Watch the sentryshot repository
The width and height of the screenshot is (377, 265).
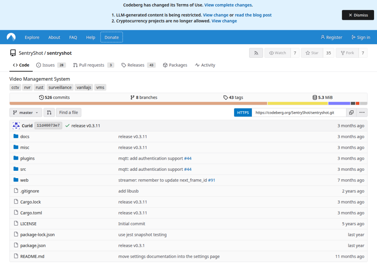click(278, 53)
